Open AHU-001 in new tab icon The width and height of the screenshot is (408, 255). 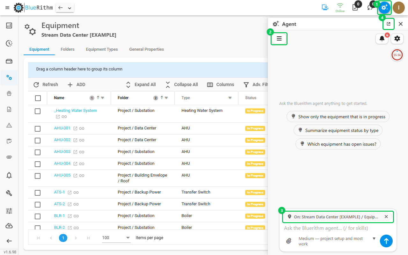tap(75, 128)
